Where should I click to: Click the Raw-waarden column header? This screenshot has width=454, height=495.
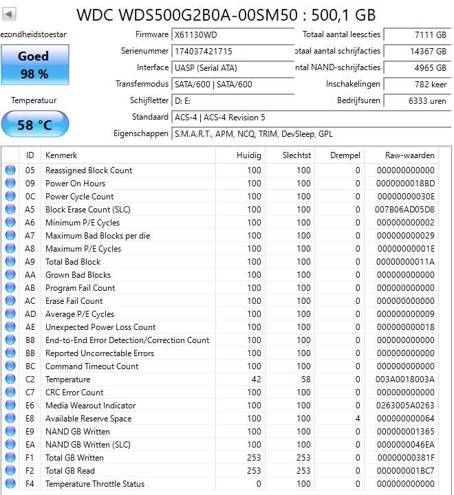(401, 155)
